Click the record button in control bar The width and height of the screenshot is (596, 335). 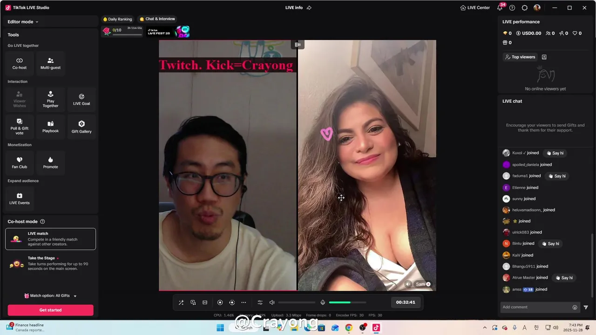point(220,302)
